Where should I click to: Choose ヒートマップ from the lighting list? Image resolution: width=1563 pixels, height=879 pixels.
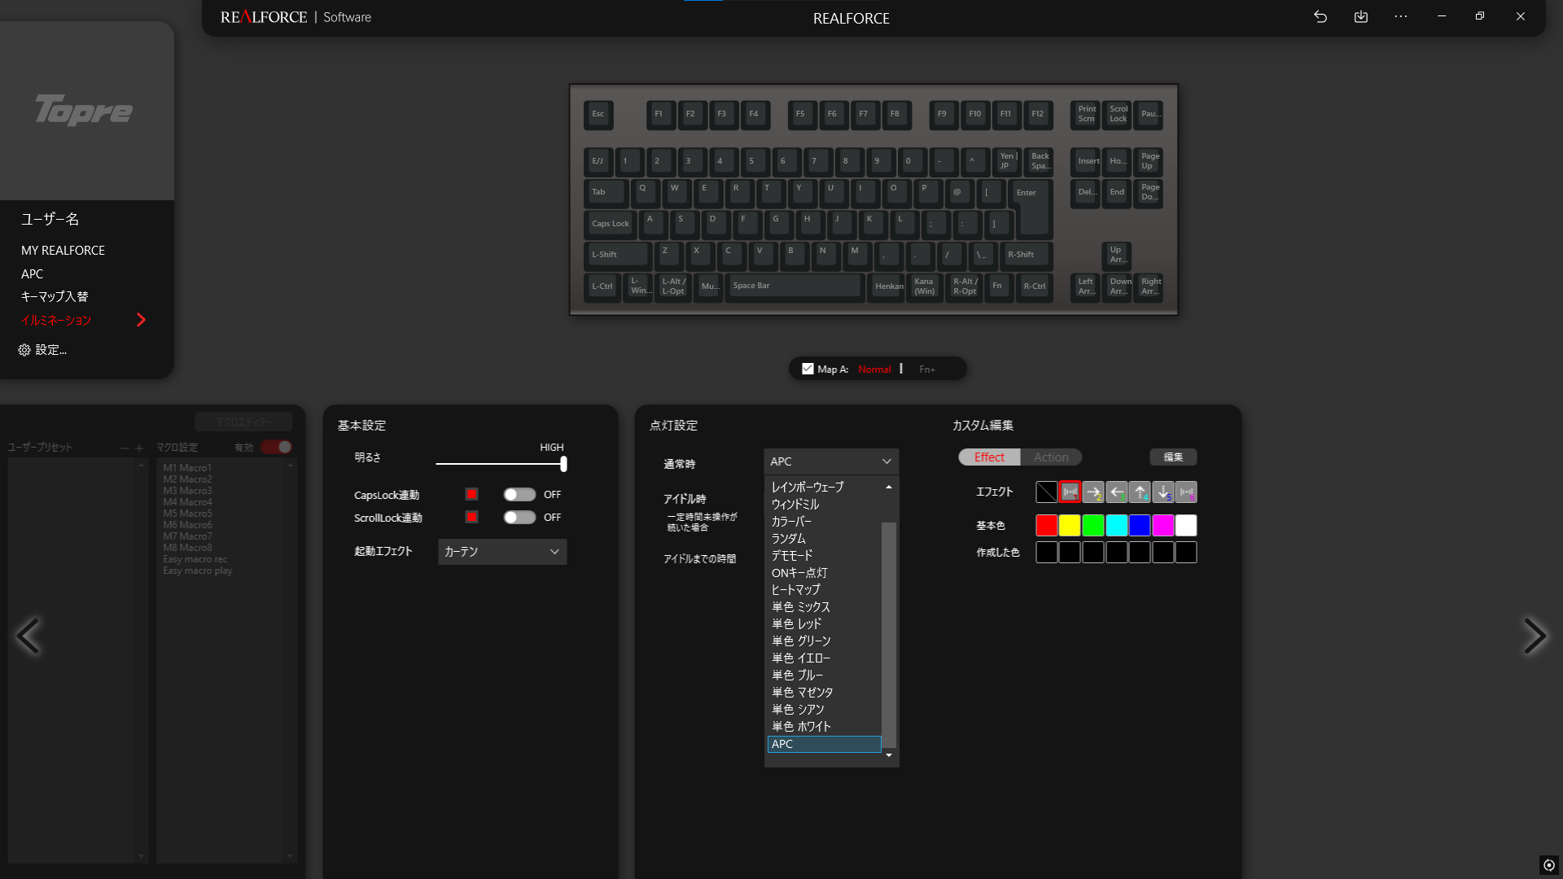click(x=795, y=589)
